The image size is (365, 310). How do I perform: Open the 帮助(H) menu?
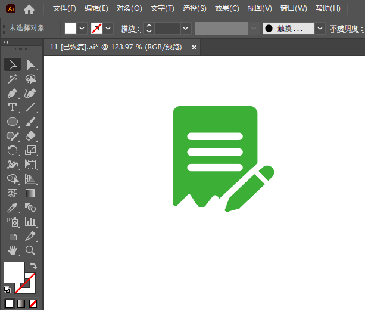pos(328,8)
